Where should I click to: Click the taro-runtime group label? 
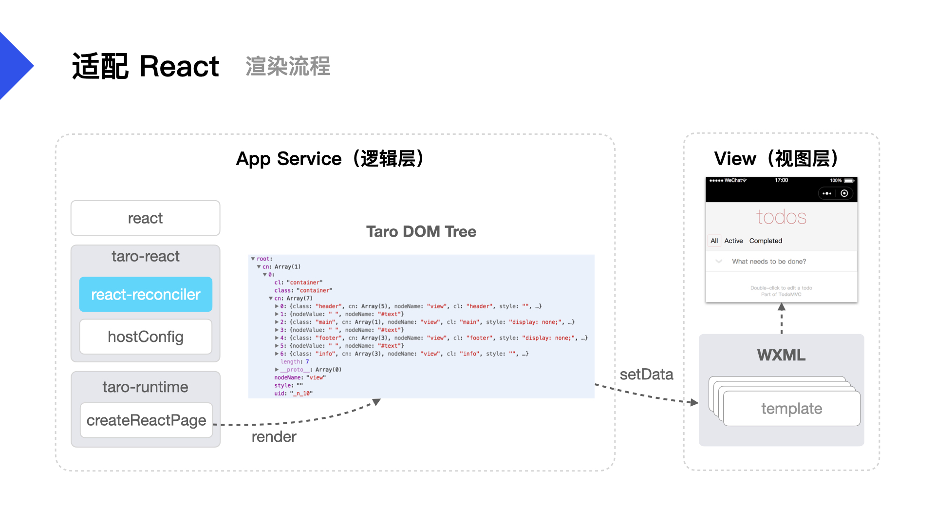[x=145, y=387]
